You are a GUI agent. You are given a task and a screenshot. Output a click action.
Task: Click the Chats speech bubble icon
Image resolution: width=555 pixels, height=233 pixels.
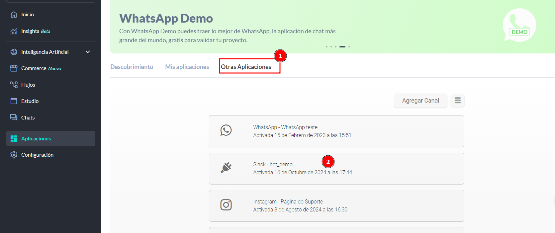point(14,117)
